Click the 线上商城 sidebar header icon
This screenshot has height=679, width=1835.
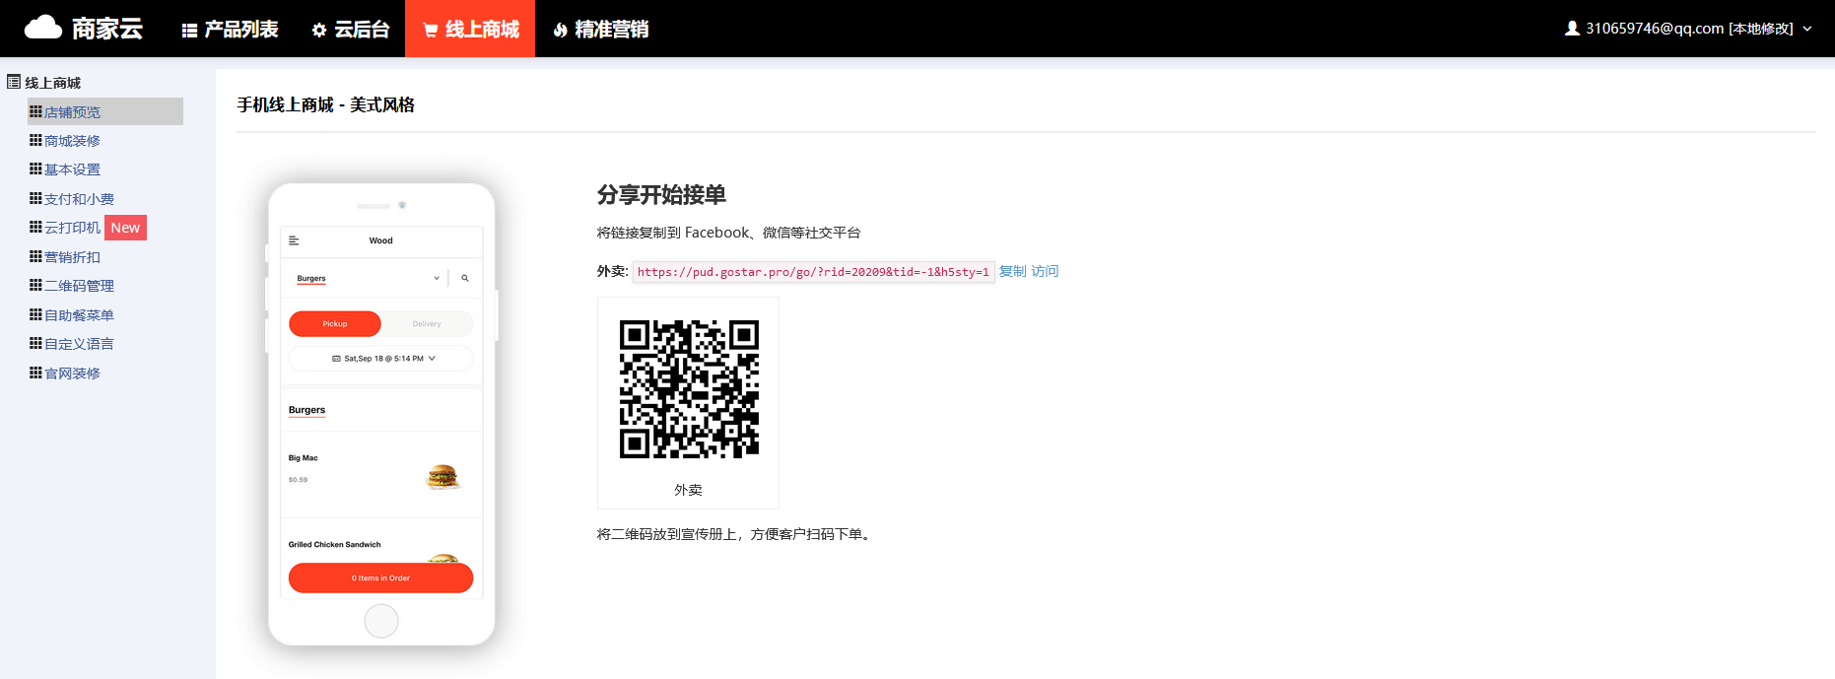pyautogui.click(x=14, y=82)
